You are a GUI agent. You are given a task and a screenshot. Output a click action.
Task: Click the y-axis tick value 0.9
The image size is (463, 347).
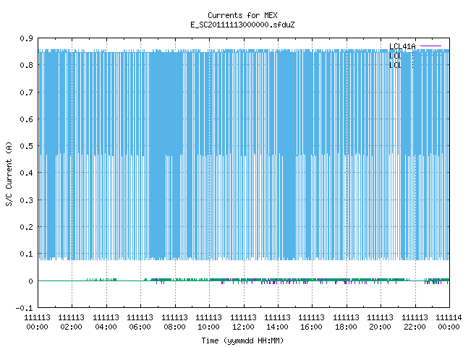pyautogui.click(x=27, y=38)
